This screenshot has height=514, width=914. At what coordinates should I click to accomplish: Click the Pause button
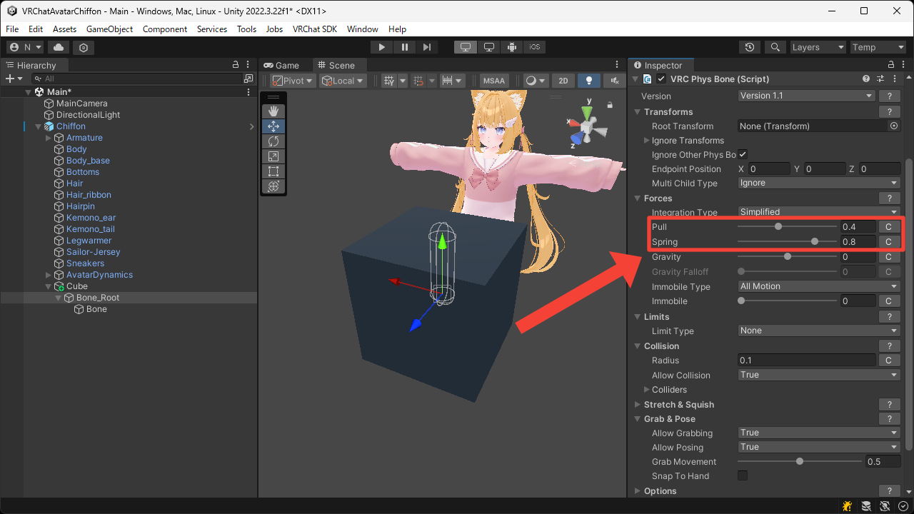[405, 47]
